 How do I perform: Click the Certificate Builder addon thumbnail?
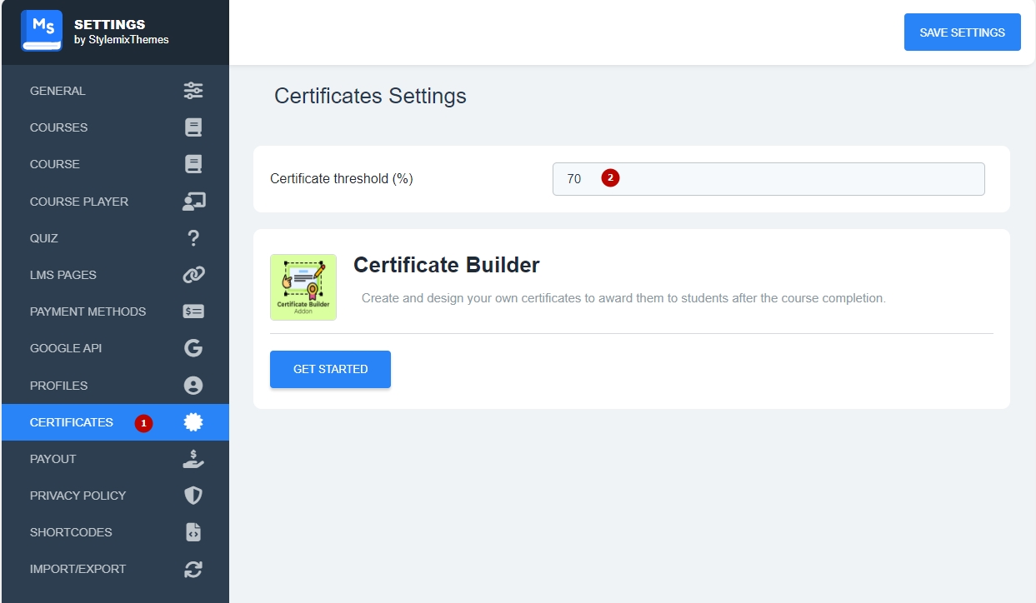(303, 287)
